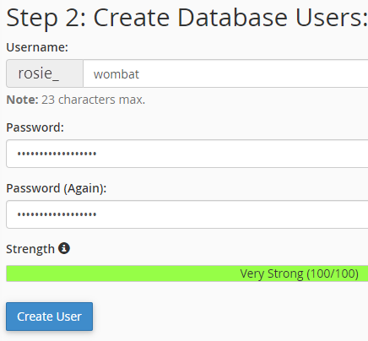The height and width of the screenshot is (341, 368).
Task: Click the rosie_ username prefix box
Action: coord(45,73)
